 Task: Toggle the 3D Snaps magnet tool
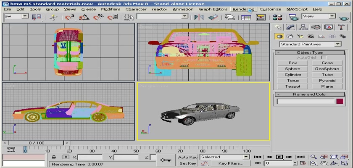70,17
